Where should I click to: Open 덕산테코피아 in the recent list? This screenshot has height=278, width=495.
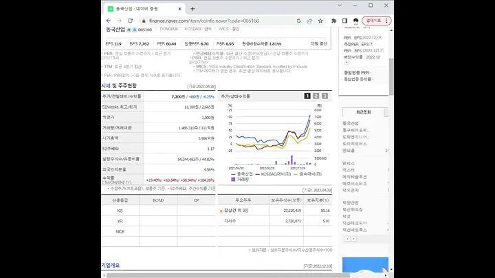[x=355, y=223]
